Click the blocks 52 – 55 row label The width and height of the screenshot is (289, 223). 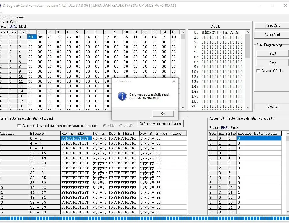pos(45,202)
